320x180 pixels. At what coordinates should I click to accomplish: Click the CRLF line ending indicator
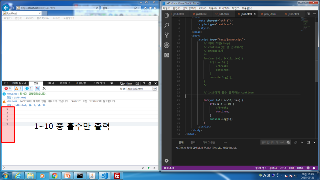[x=291, y=168]
